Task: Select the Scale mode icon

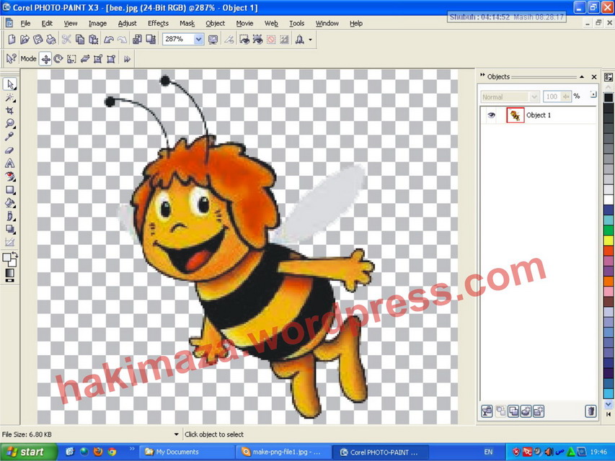Action: pyautogui.click(x=71, y=59)
